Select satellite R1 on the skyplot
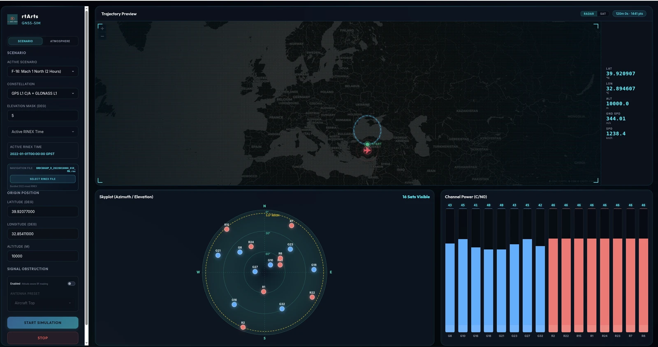The image size is (658, 347). pos(264,291)
